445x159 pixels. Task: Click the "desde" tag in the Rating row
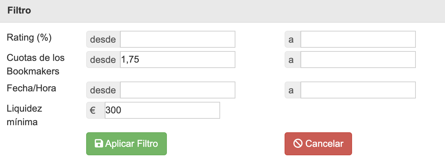(x=103, y=40)
